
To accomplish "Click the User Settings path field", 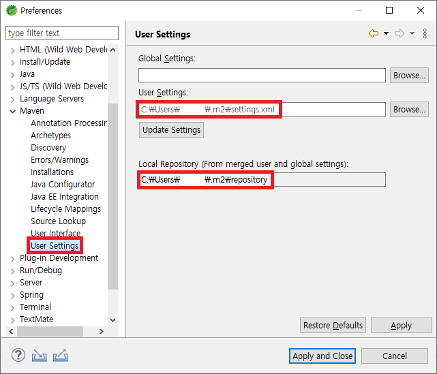I will (x=262, y=110).
